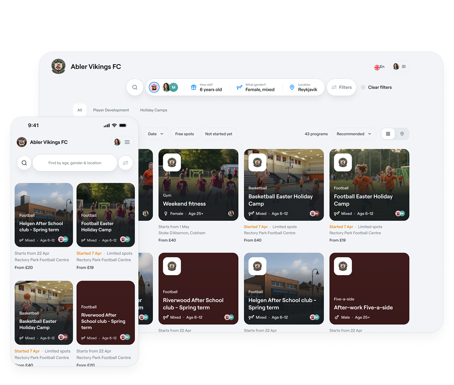Image resolution: width=454 pixels, height=385 pixels.
Task: Open the Recommended sort dropdown
Action: [354, 134]
